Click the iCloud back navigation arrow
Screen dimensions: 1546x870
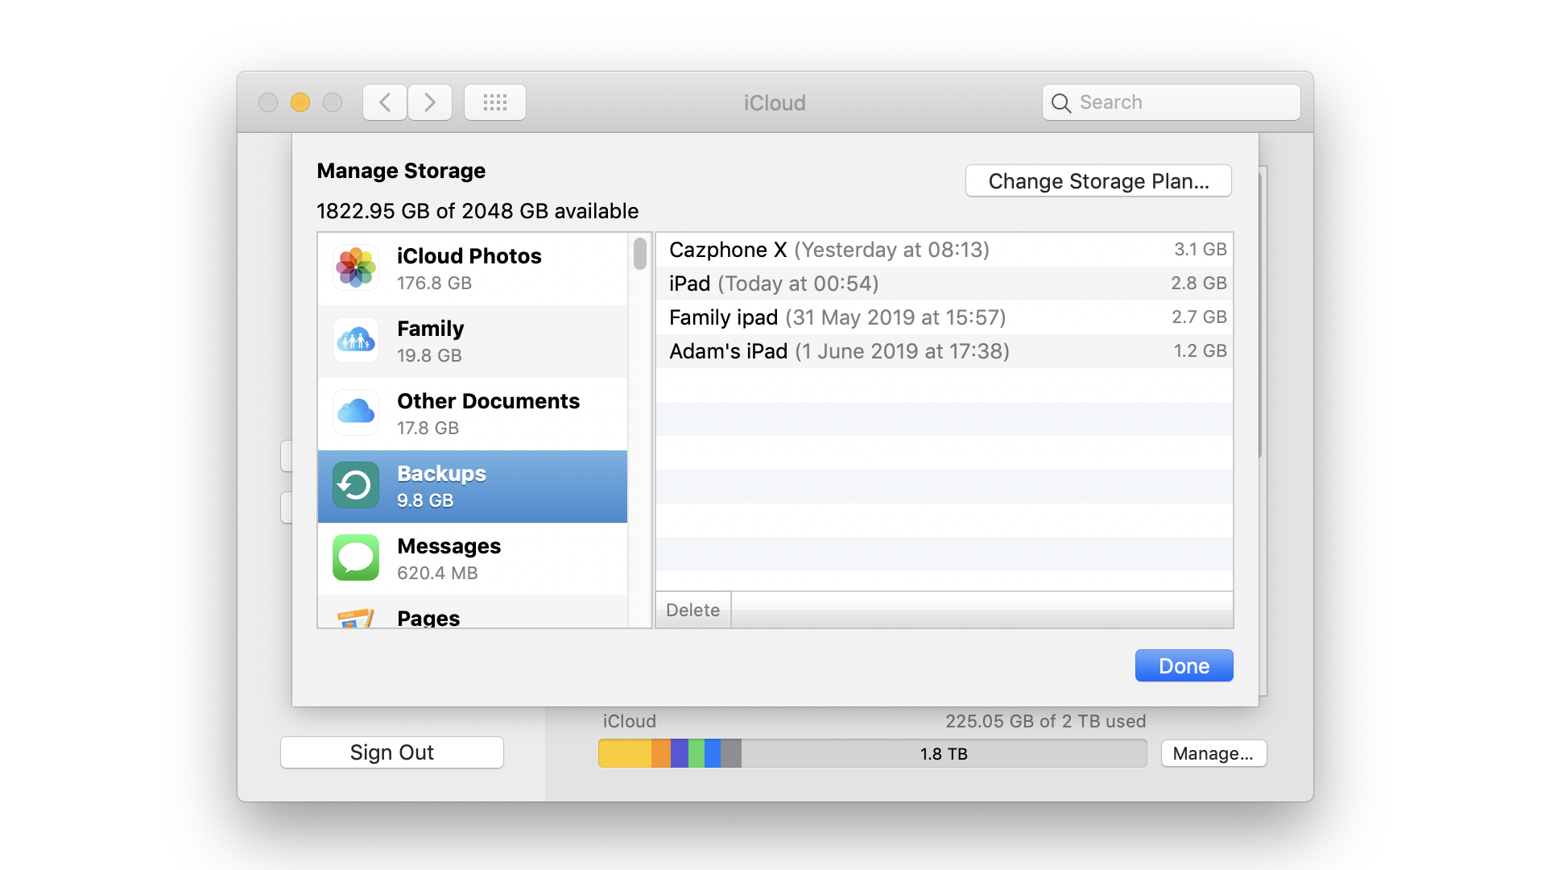click(x=386, y=102)
